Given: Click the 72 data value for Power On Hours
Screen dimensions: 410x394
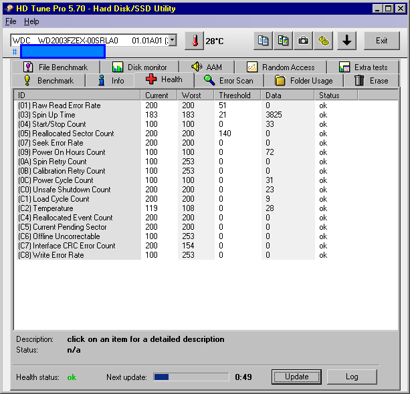Looking at the screenshot, I should [270, 152].
